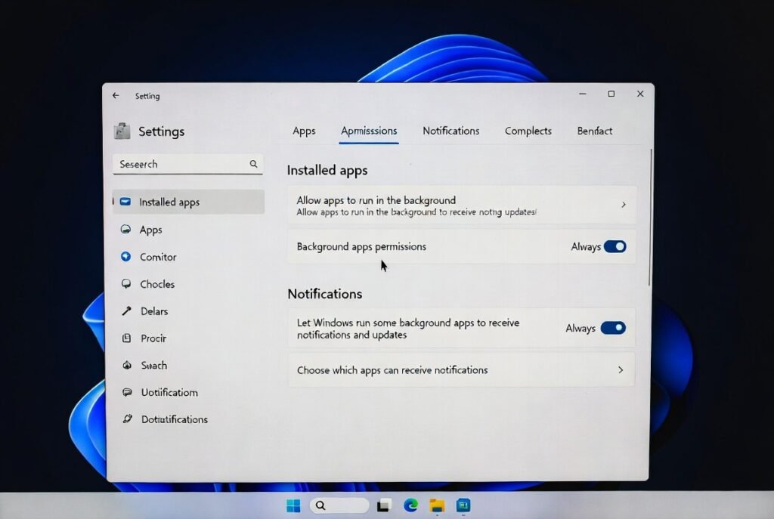
Task: Expand Allow apps to run in background
Action: tap(623, 205)
